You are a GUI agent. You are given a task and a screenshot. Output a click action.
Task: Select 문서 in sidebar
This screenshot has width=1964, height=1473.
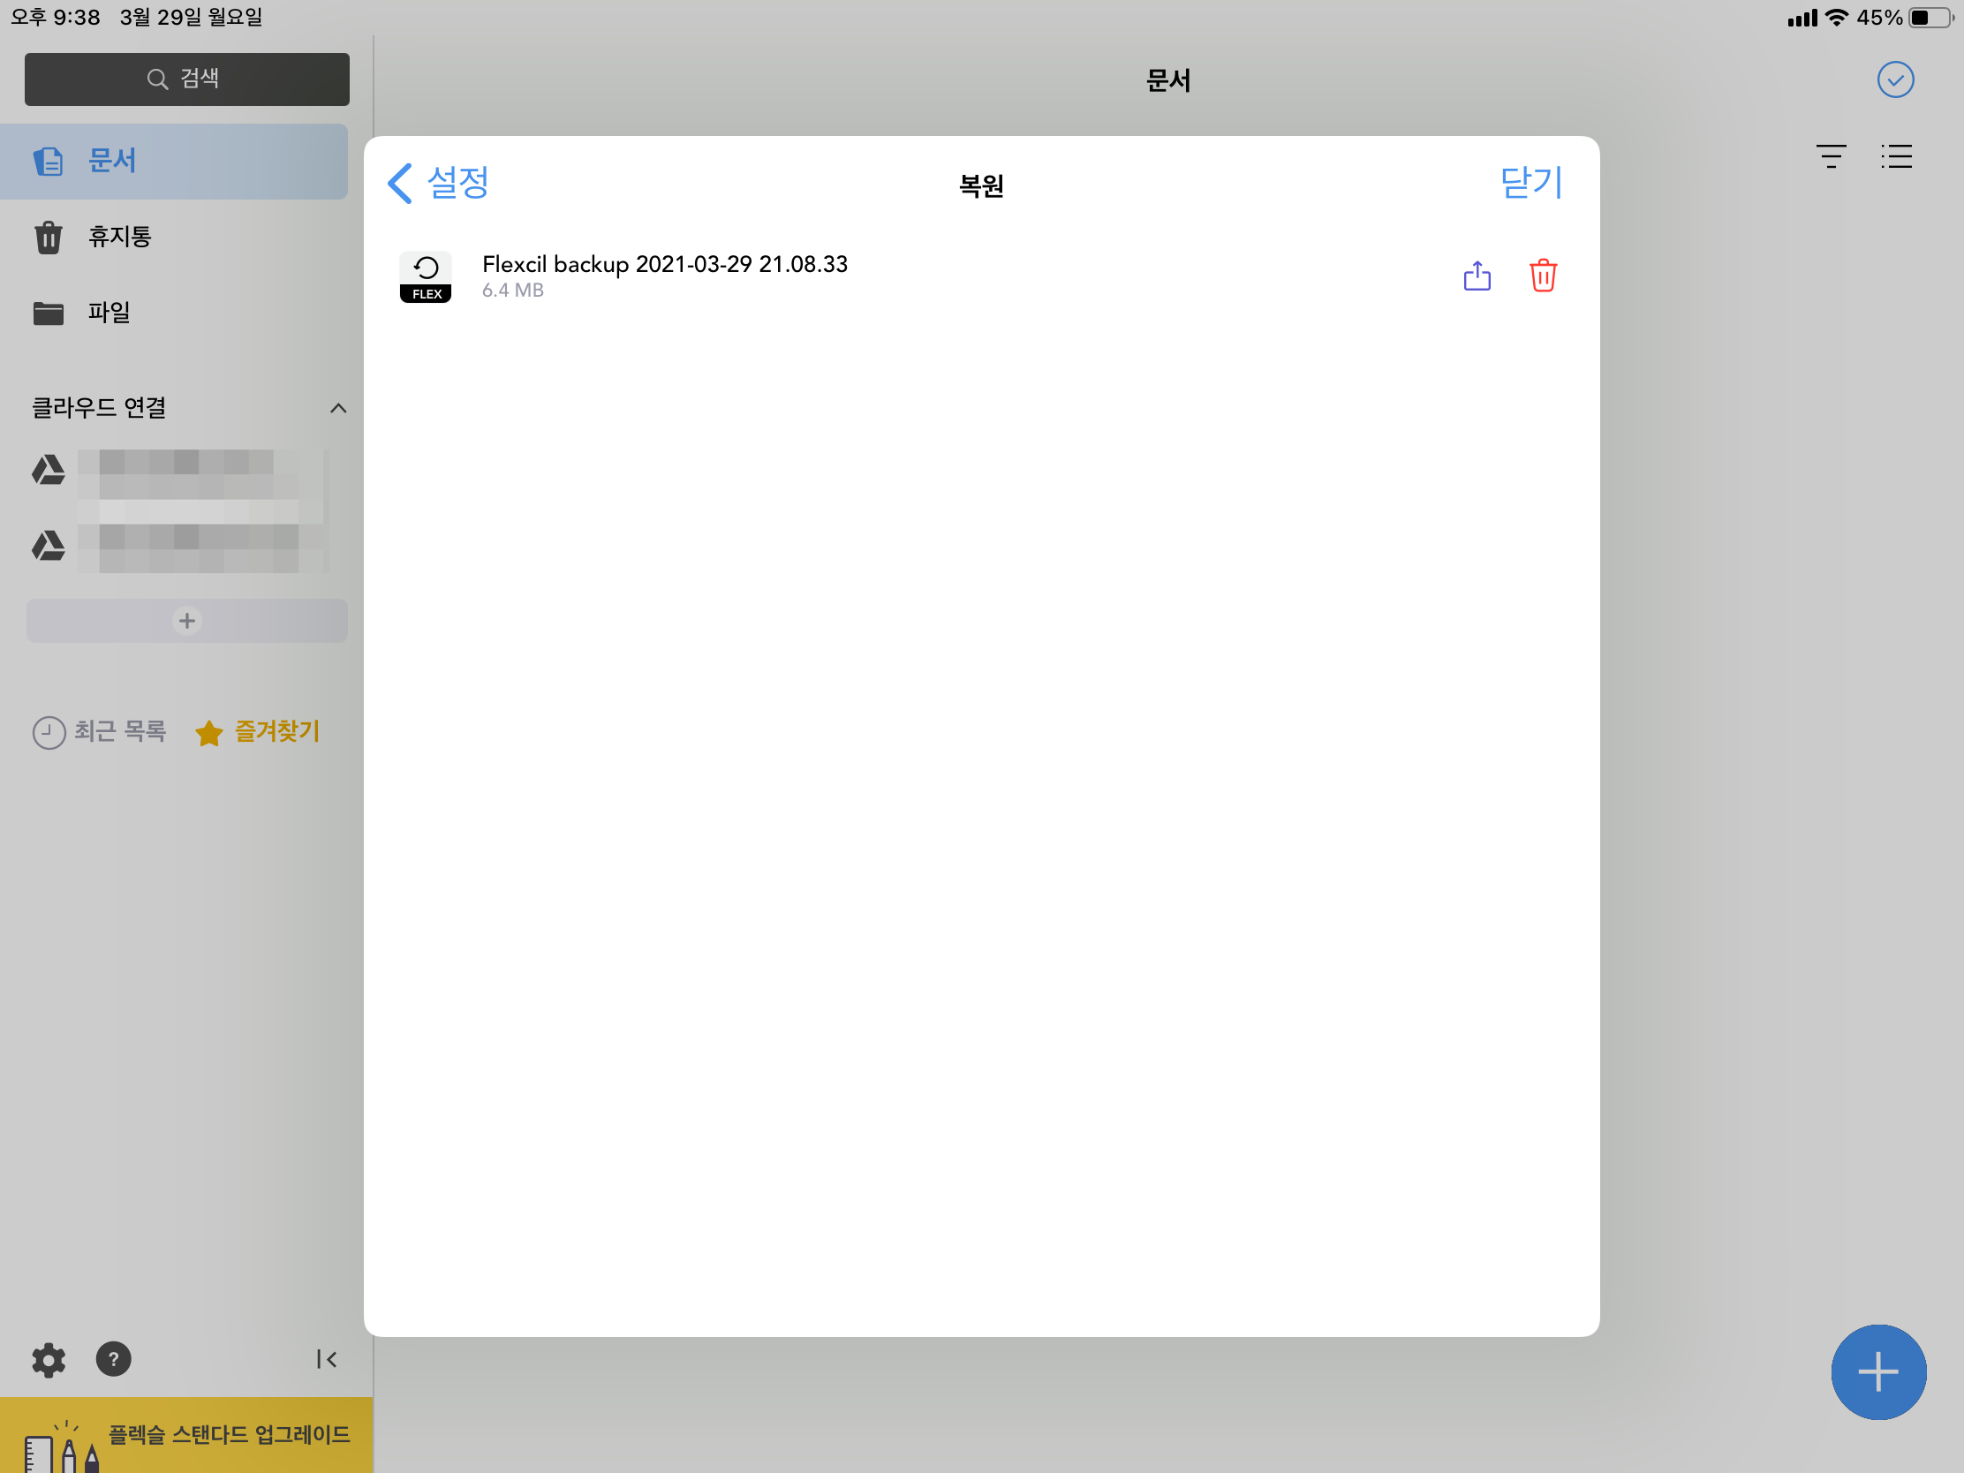pos(112,162)
